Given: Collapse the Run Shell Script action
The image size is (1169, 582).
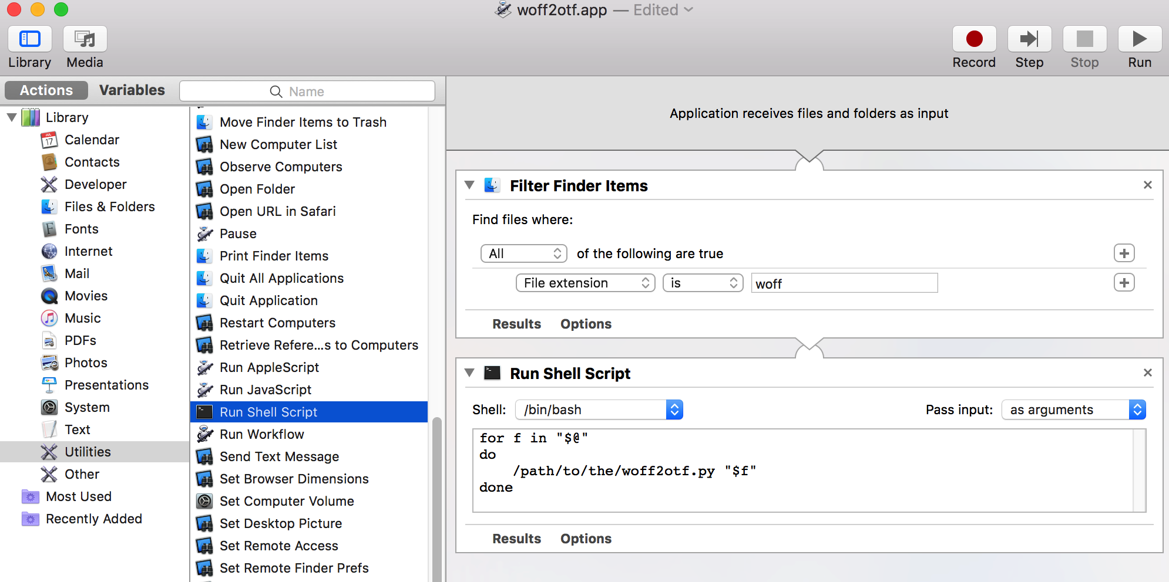Looking at the screenshot, I should click(x=469, y=373).
